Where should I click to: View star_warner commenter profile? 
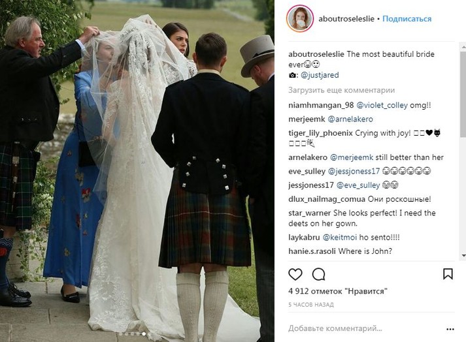click(309, 213)
